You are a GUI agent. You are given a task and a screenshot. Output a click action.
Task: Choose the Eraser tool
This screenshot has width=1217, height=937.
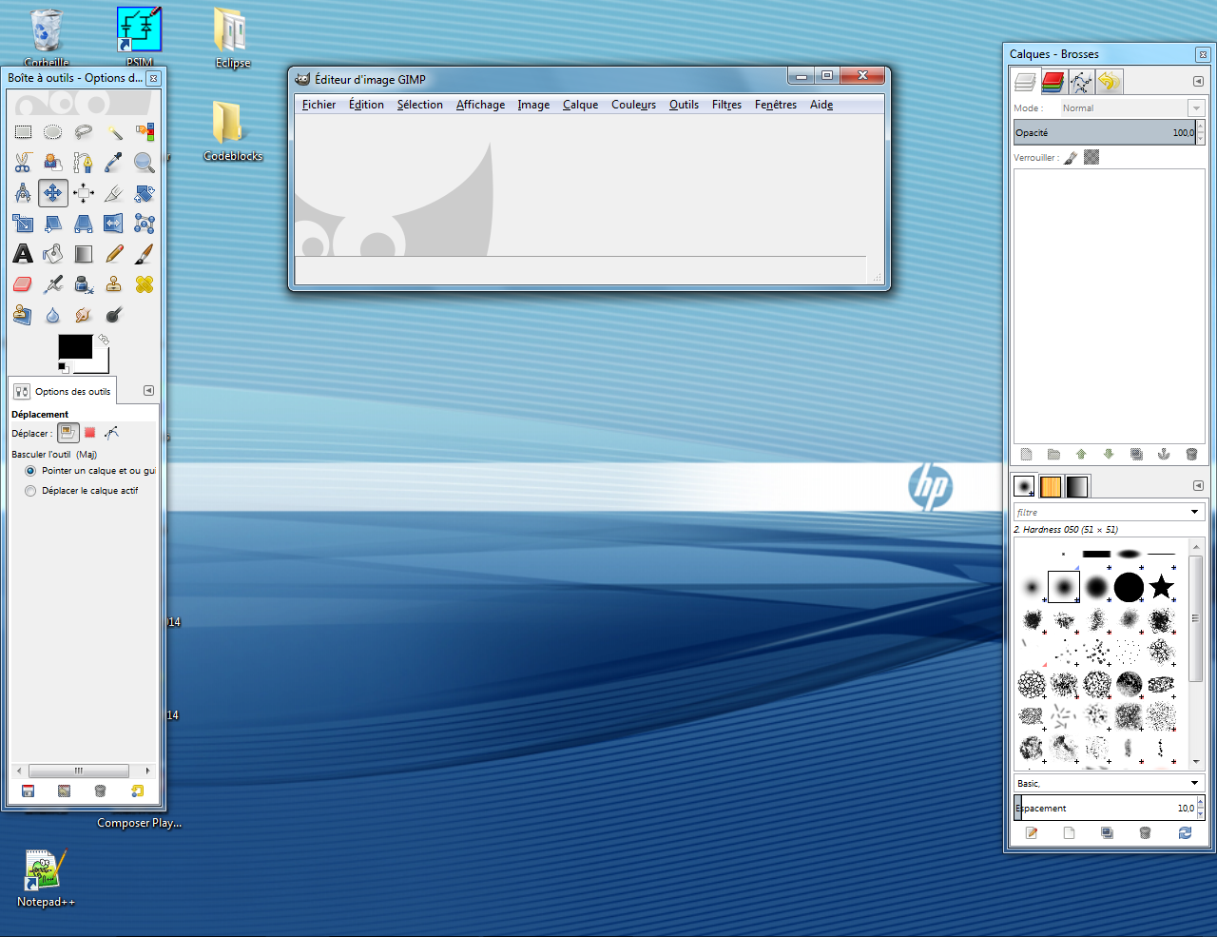point(23,284)
